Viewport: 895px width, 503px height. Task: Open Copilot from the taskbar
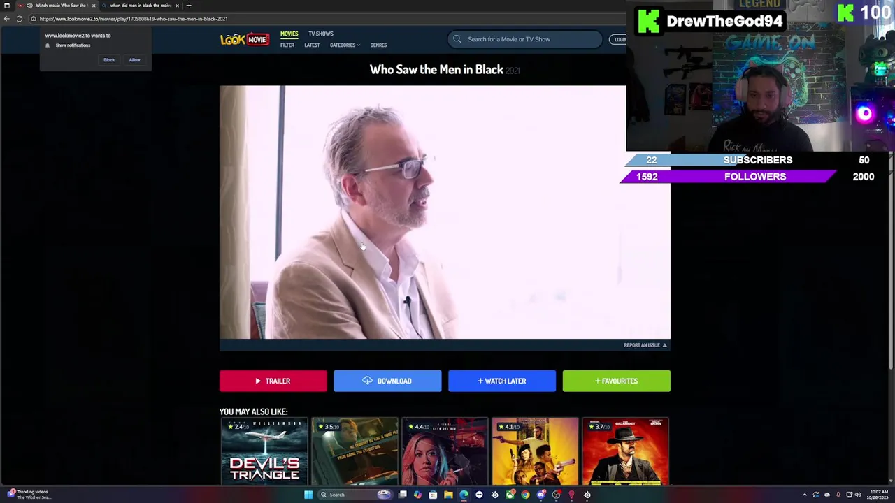coord(417,495)
